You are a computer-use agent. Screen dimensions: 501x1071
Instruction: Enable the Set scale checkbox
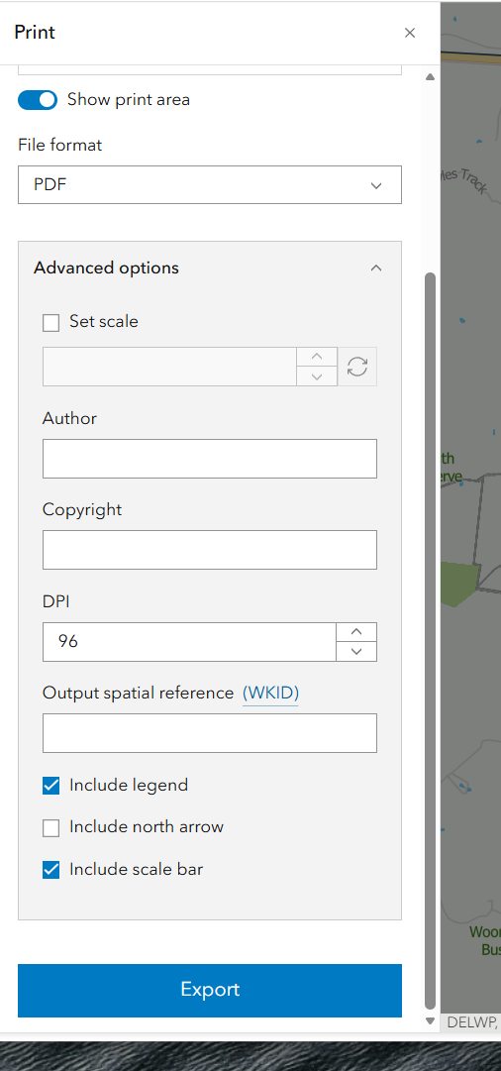pyautogui.click(x=51, y=322)
